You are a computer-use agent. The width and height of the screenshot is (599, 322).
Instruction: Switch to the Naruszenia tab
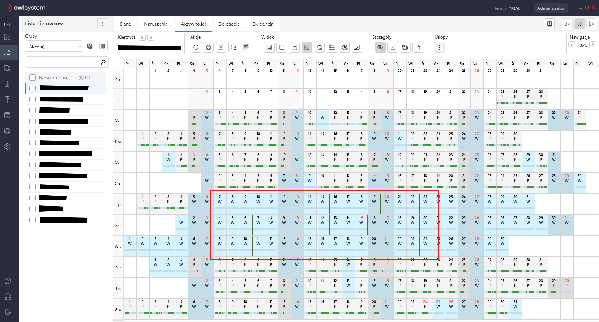point(156,24)
